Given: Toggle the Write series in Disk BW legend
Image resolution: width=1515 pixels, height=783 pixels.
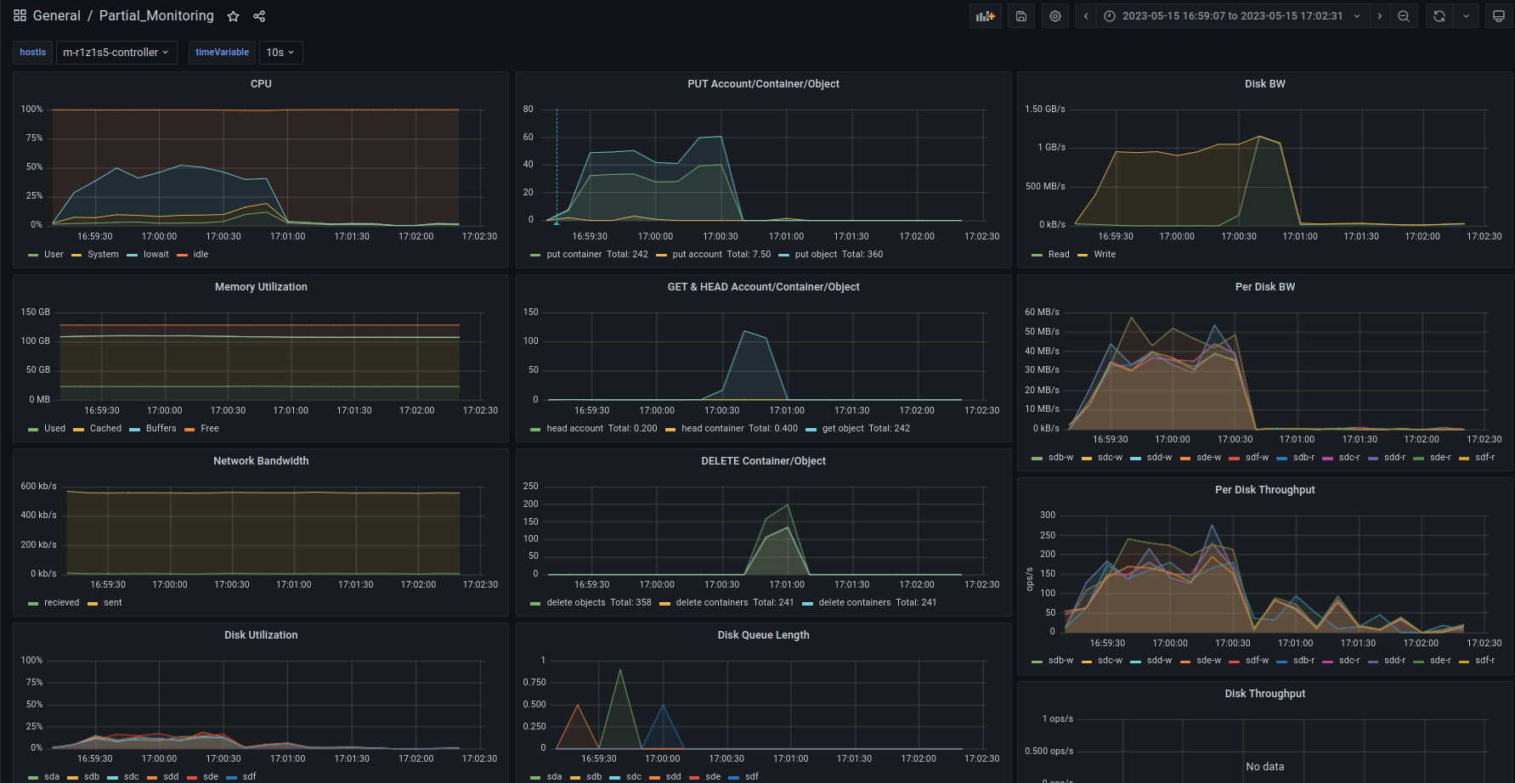Looking at the screenshot, I should coord(1105,255).
